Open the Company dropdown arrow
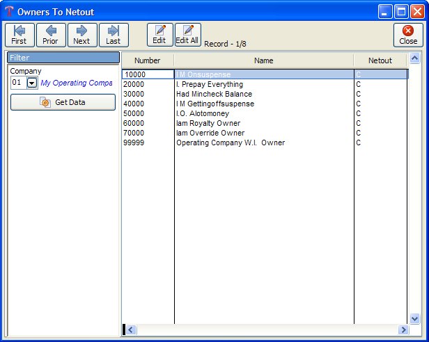The width and height of the screenshot is (429, 342). 32,83
